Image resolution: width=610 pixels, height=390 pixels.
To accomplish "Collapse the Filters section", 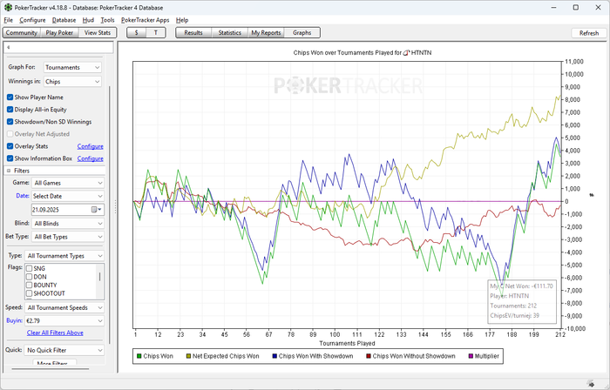I will [x=10, y=171].
